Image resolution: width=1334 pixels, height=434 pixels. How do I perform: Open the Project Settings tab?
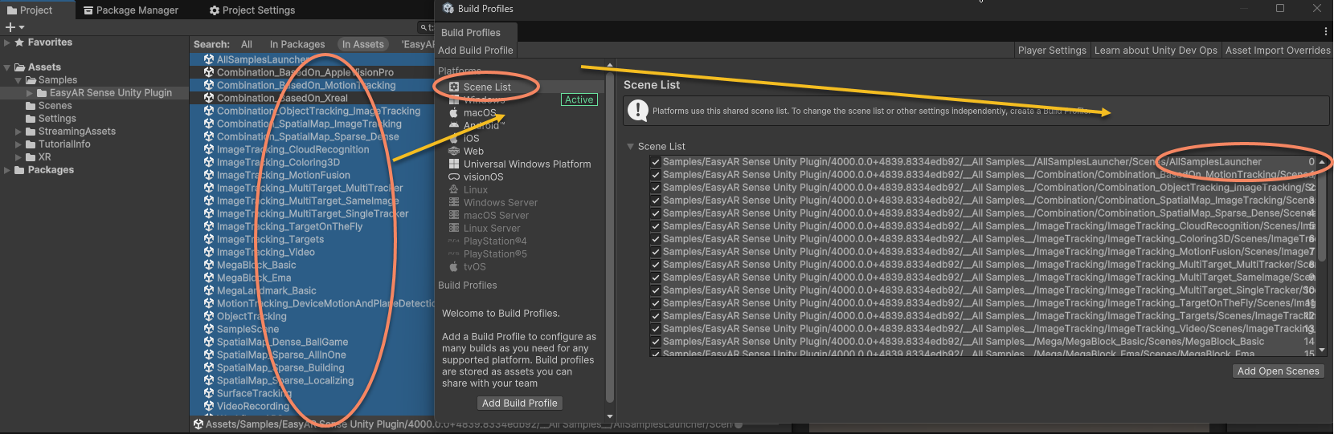coord(252,10)
